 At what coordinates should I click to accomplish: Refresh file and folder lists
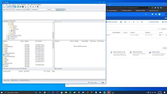tap(18, 7)
